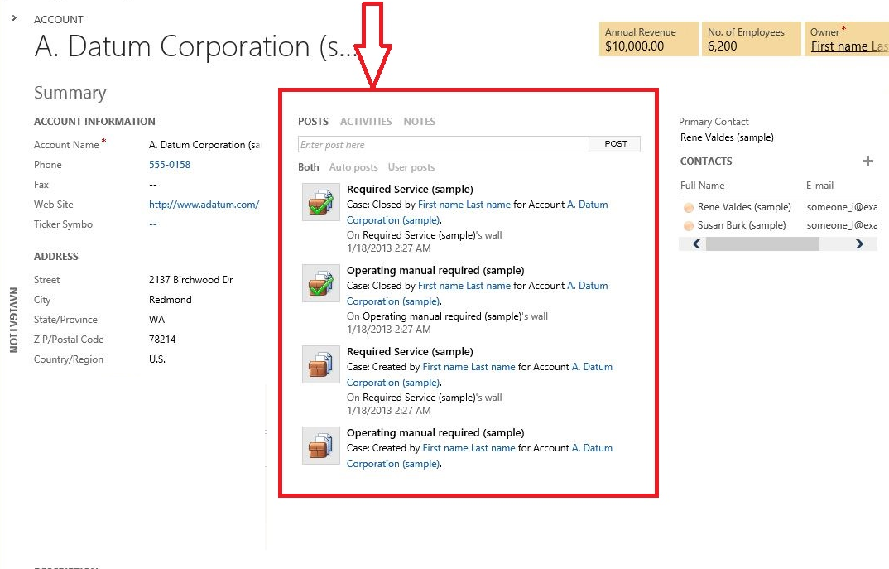Show only User posts
The width and height of the screenshot is (889, 569).
tap(411, 167)
